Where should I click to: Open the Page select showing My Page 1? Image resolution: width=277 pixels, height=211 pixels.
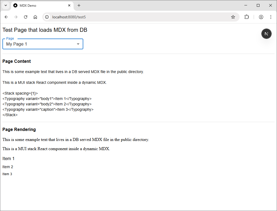(x=40, y=44)
